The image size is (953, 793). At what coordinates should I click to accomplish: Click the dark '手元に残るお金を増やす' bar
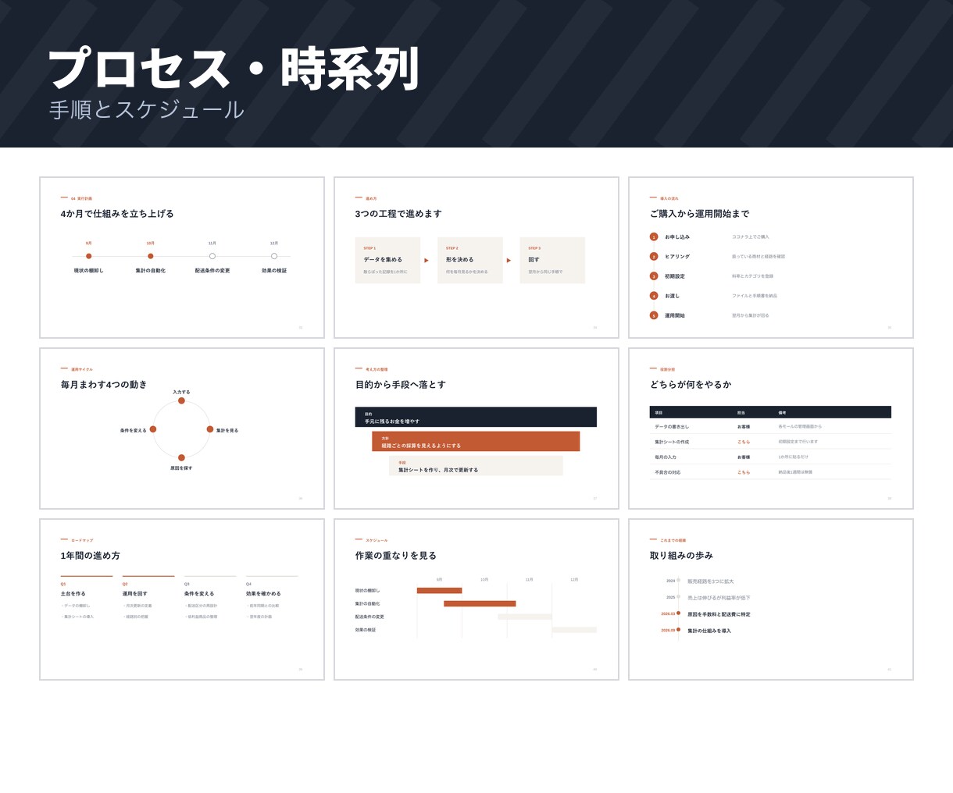[476, 417]
